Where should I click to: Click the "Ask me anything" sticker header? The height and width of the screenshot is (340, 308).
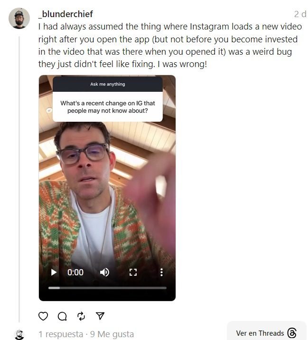(x=108, y=84)
